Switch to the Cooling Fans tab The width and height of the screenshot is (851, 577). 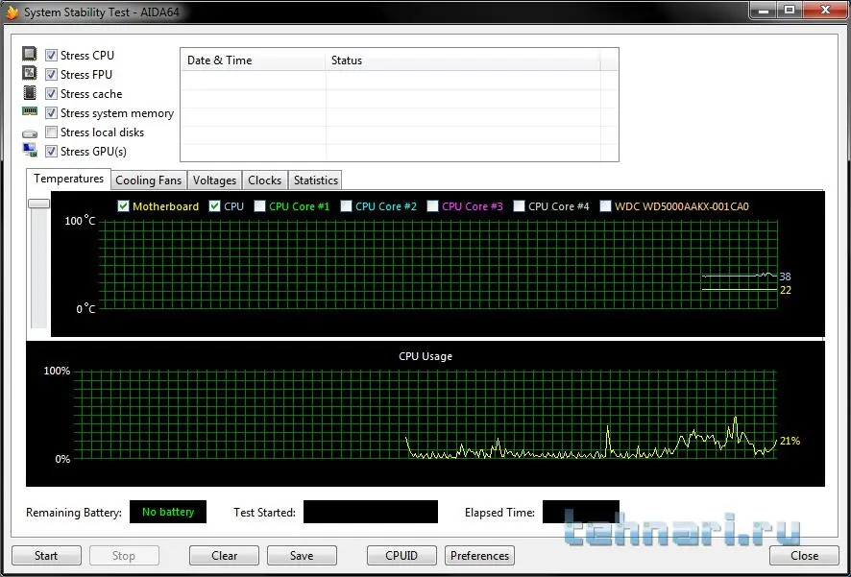tap(148, 180)
